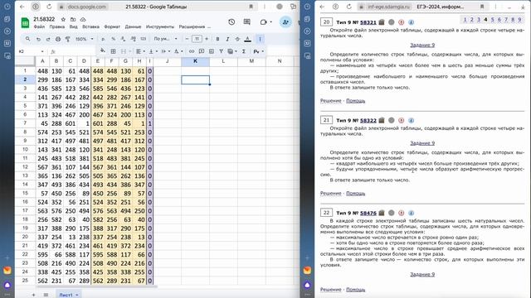Click the Share people button
Image resolution: width=531 pixels, height=298 pixels.
(x=285, y=22)
